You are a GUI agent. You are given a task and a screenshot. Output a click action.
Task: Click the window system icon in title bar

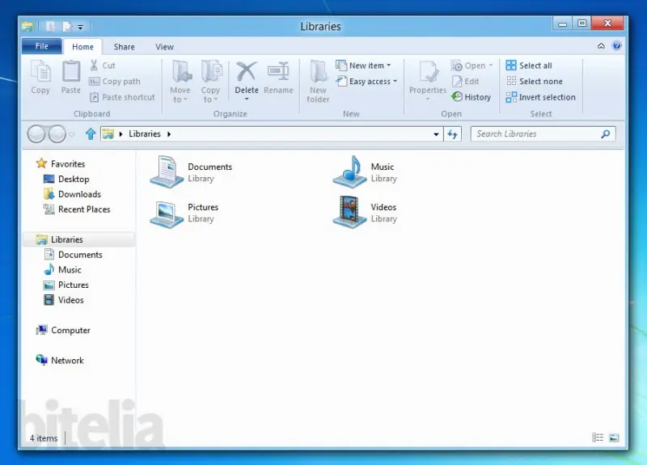(27, 27)
